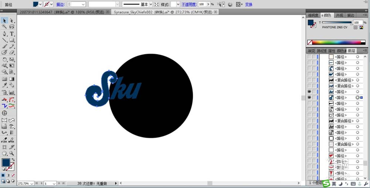Select the Eraser tool
The image size is (370, 188).
point(11,53)
